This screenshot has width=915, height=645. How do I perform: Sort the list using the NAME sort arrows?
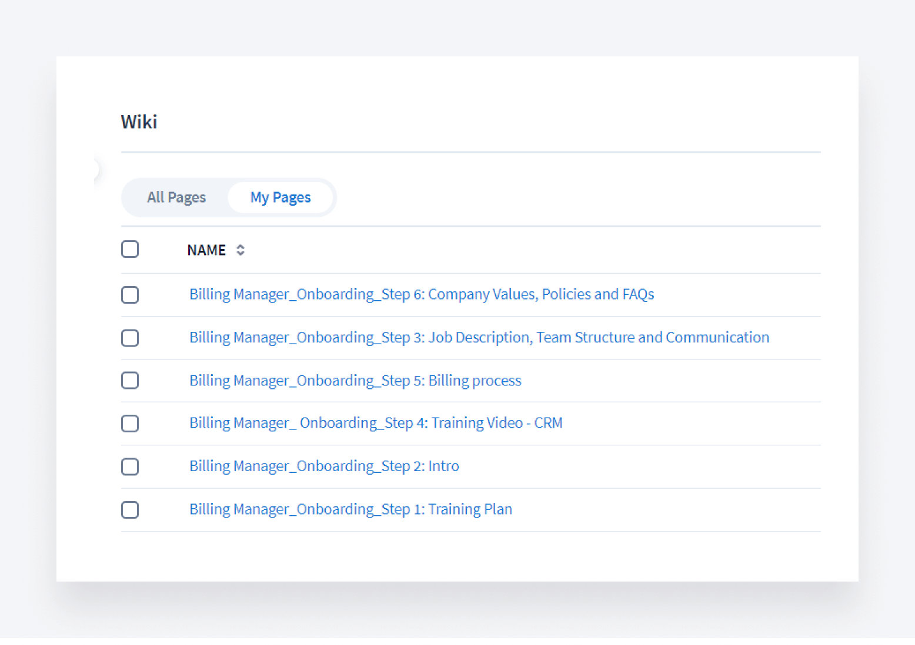pos(240,250)
